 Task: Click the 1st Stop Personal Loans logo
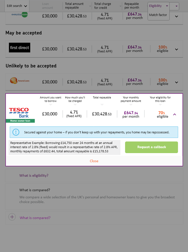(20, 81)
